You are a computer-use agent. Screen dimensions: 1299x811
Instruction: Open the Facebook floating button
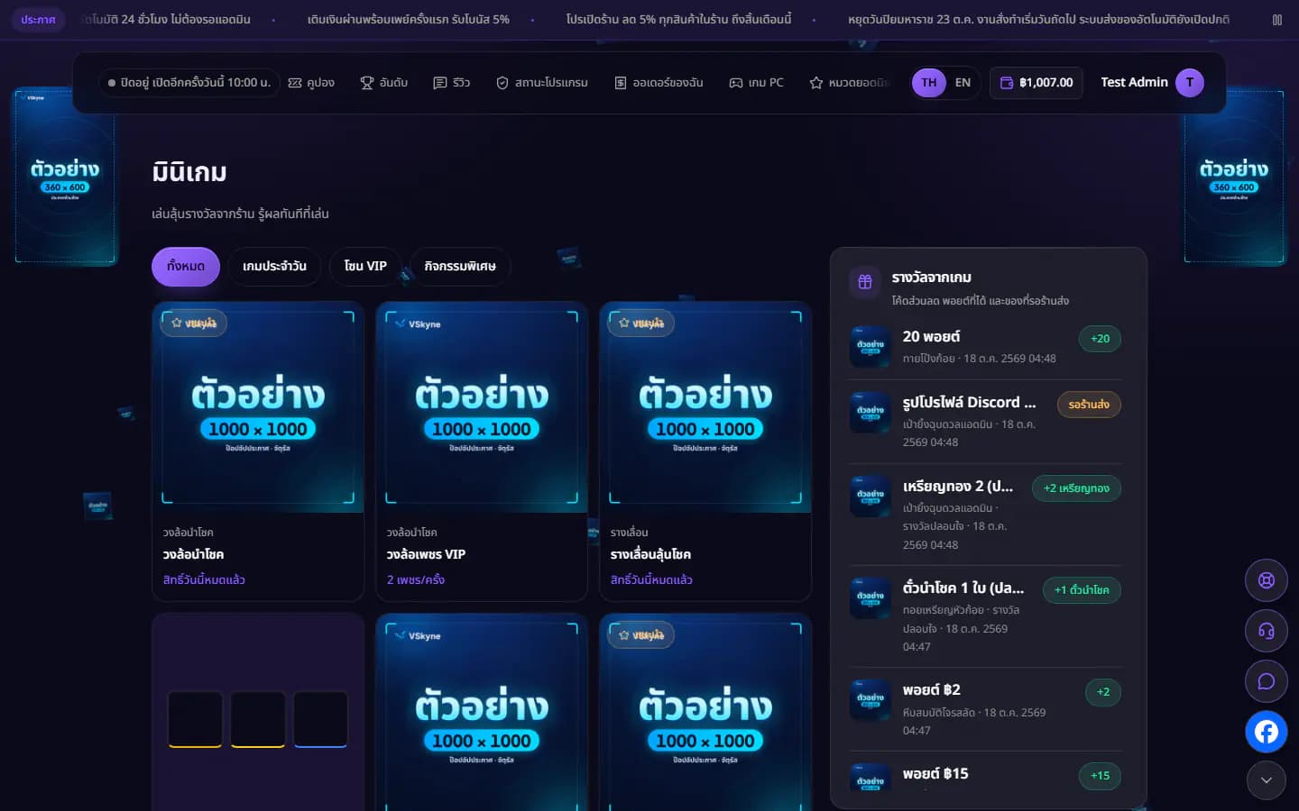pos(1266,732)
